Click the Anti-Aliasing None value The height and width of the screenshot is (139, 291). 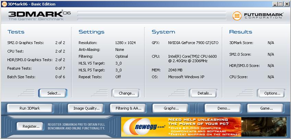coord(120,50)
